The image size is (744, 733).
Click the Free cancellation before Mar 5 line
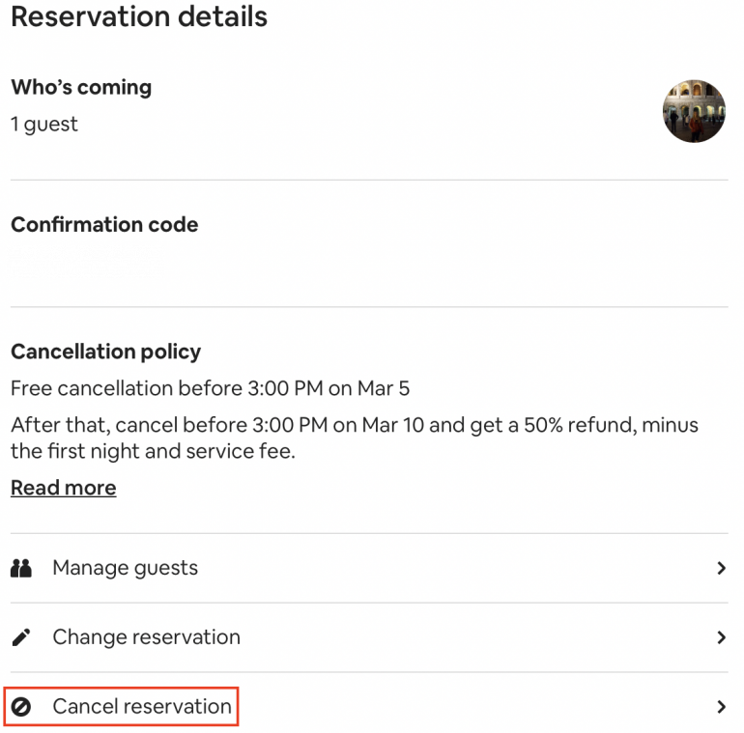[210, 388]
